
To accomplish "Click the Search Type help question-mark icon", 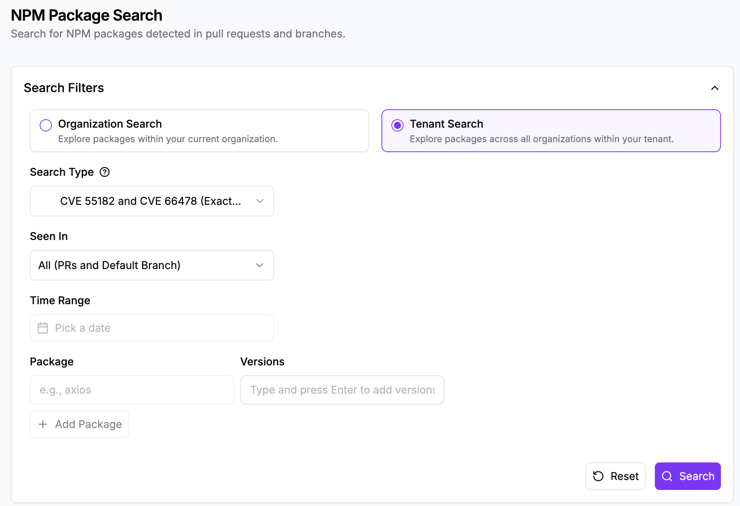I will [x=105, y=172].
